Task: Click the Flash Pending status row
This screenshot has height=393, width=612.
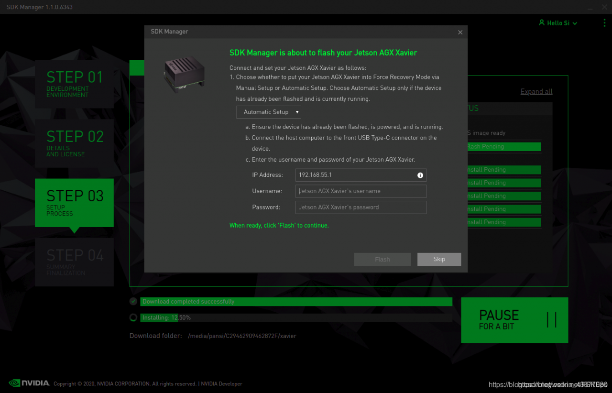Action: tap(504, 147)
